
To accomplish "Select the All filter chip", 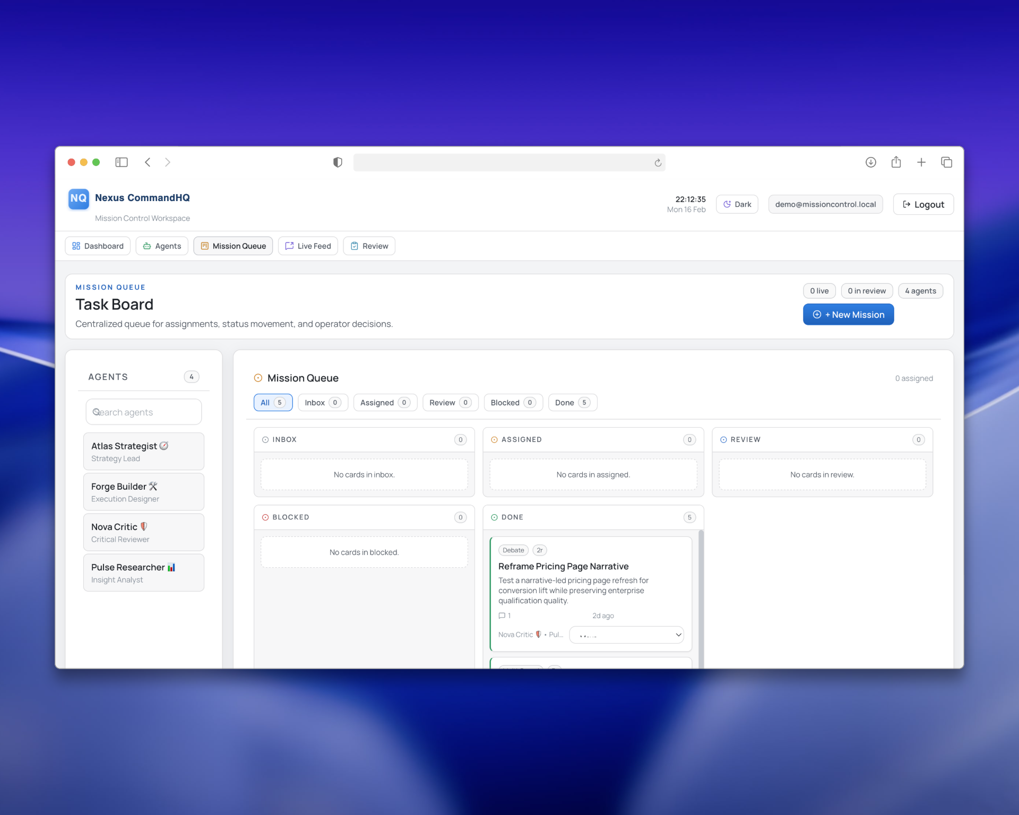I will click(x=273, y=403).
